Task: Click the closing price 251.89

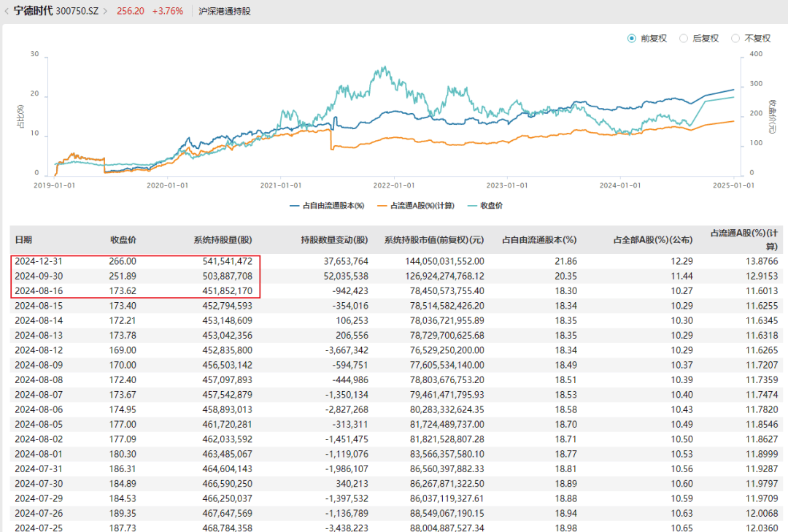Action: [123, 276]
